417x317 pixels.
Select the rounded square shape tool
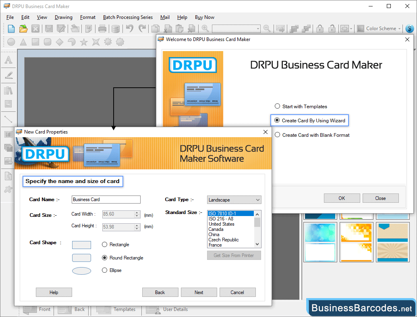[48, 42]
